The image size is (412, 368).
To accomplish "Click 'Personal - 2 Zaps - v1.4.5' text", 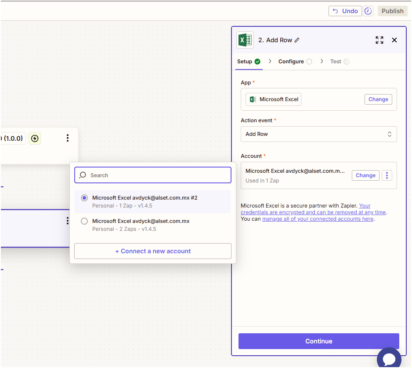I will pyautogui.click(x=124, y=229).
